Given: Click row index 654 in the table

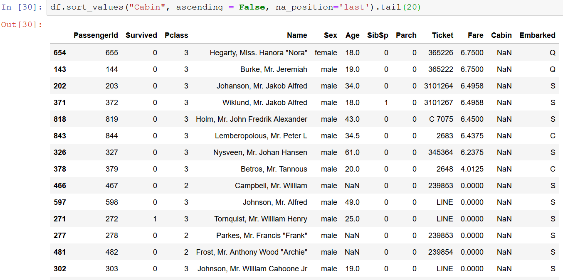Looking at the screenshot, I should [59, 53].
